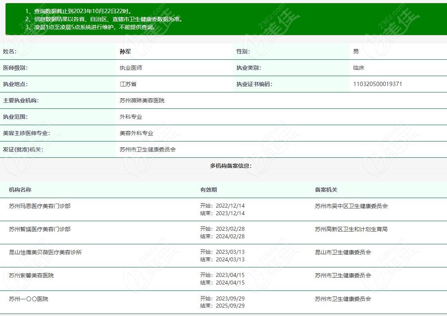Click the 姓名 label
Screen dimensions: 447x316
pyautogui.click(x=10, y=51)
